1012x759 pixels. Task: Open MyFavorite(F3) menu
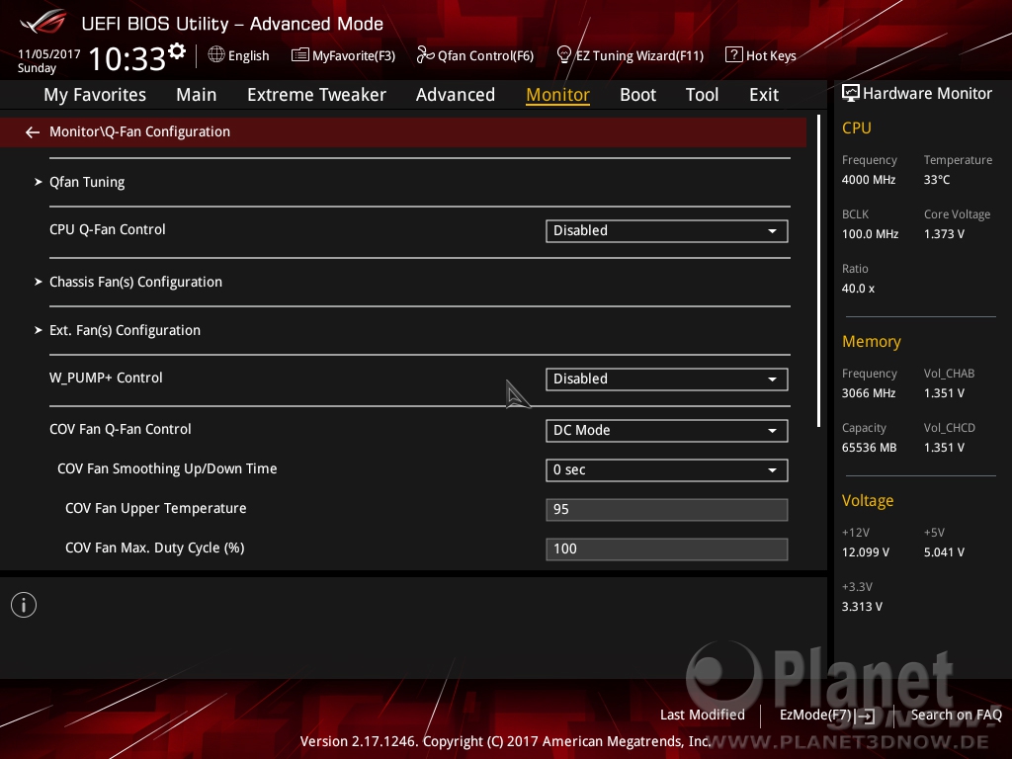(x=354, y=55)
